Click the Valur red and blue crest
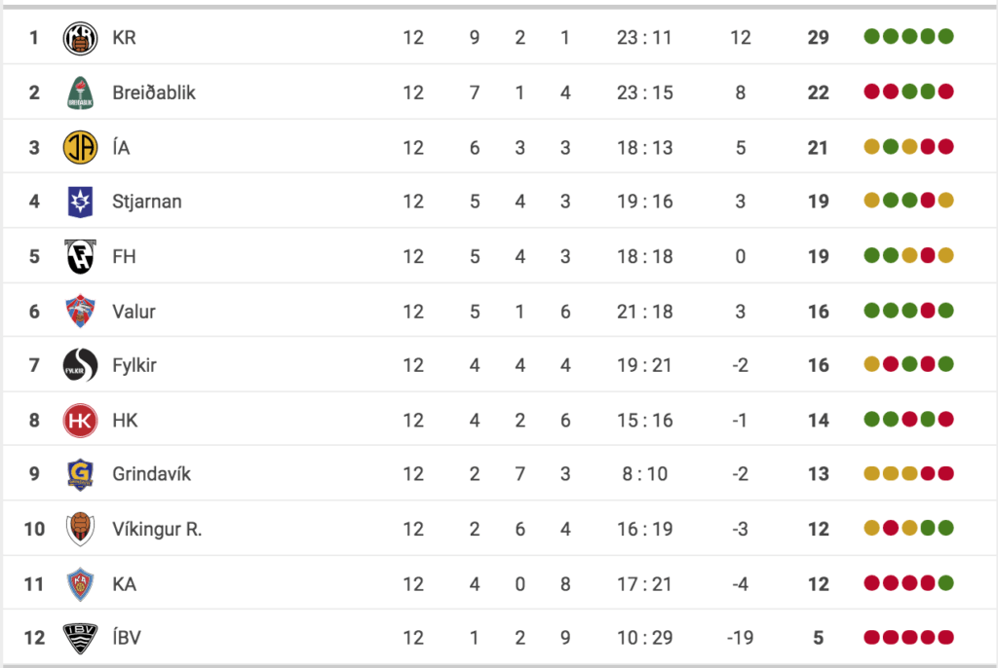 coord(80,311)
